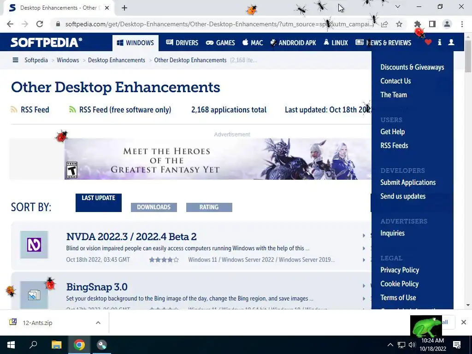Open Terms of Use menu item
This screenshot has height=354, width=472.
[x=398, y=298]
